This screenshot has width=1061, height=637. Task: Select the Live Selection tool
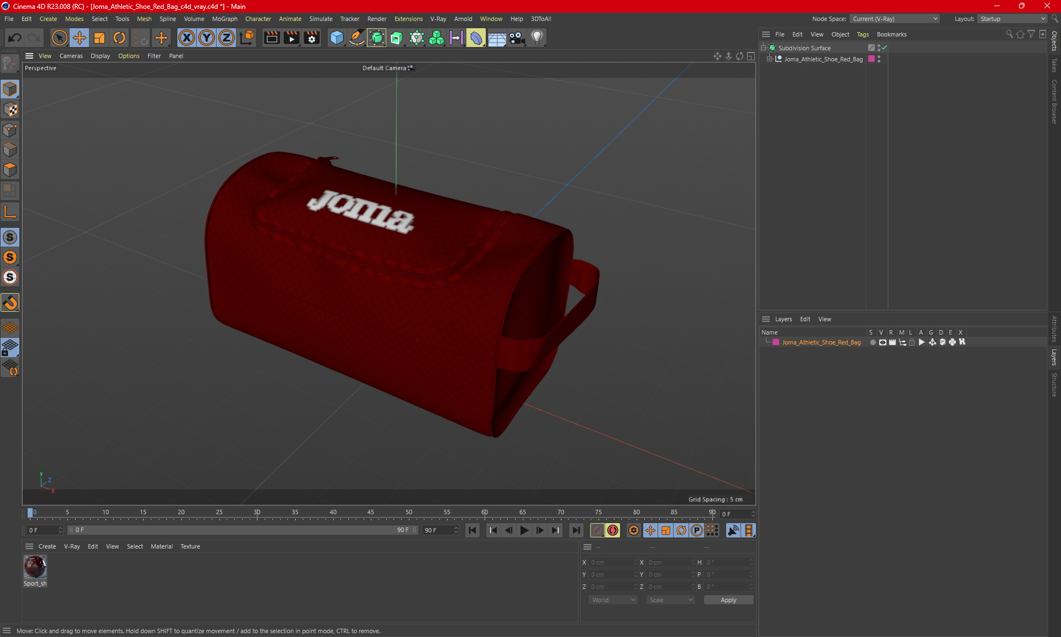pyautogui.click(x=59, y=38)
